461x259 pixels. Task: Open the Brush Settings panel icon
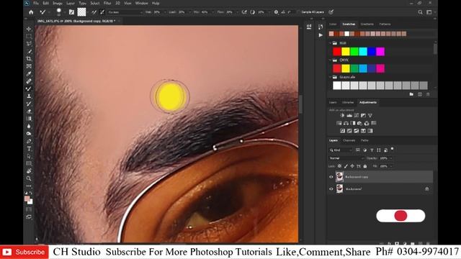71,12
